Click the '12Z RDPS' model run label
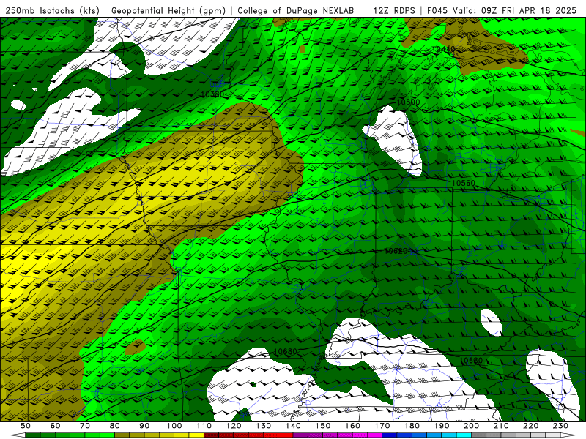This screenshot has height=439, width=586. (x=394, y=10)
